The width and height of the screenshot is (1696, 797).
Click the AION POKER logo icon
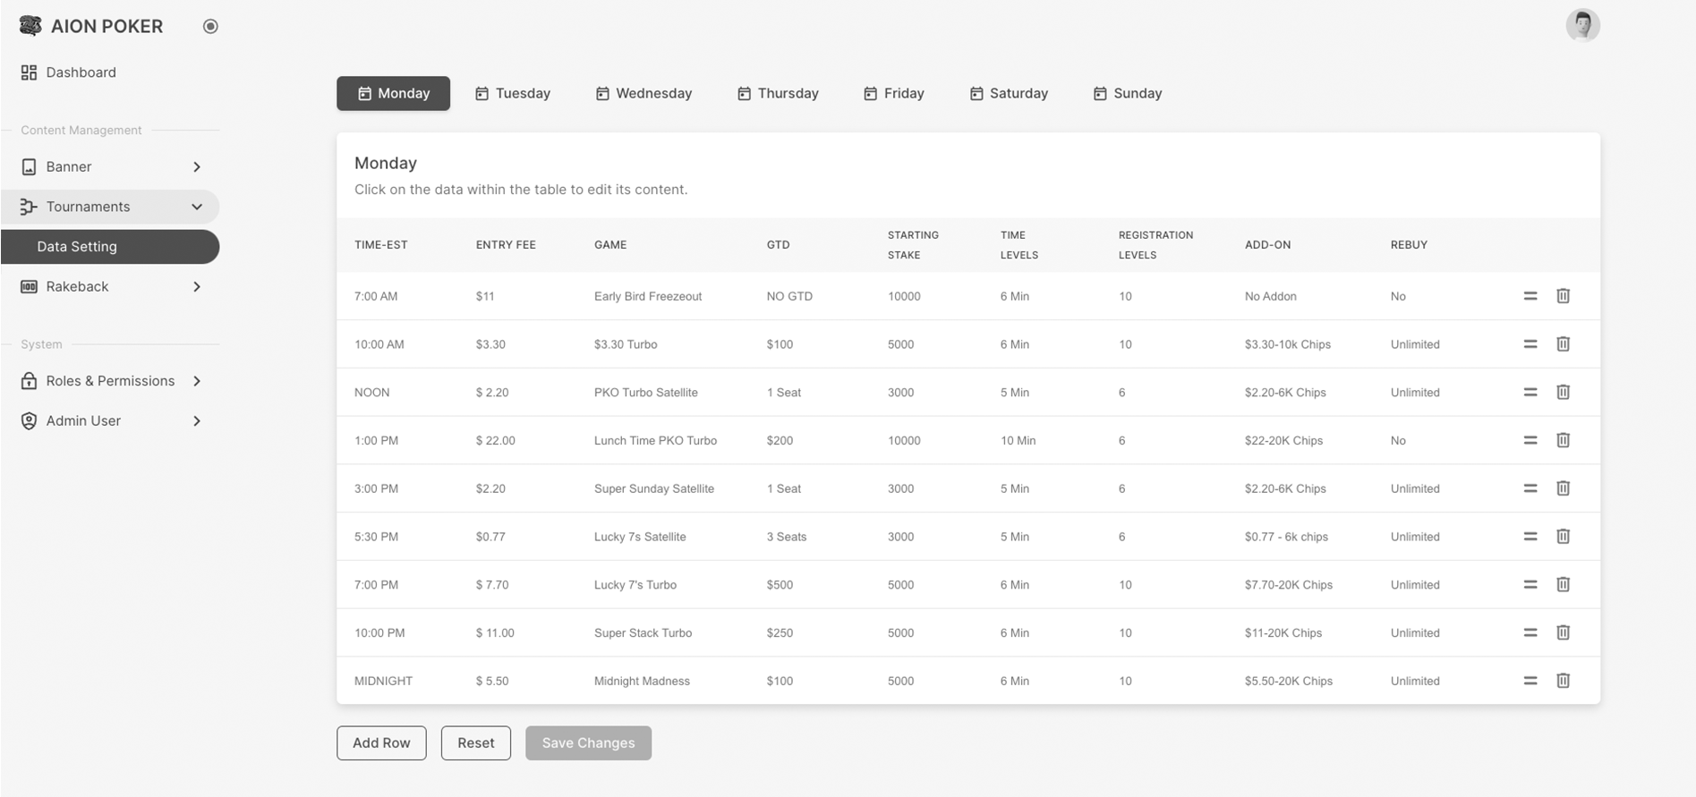(x=30, y=26)
